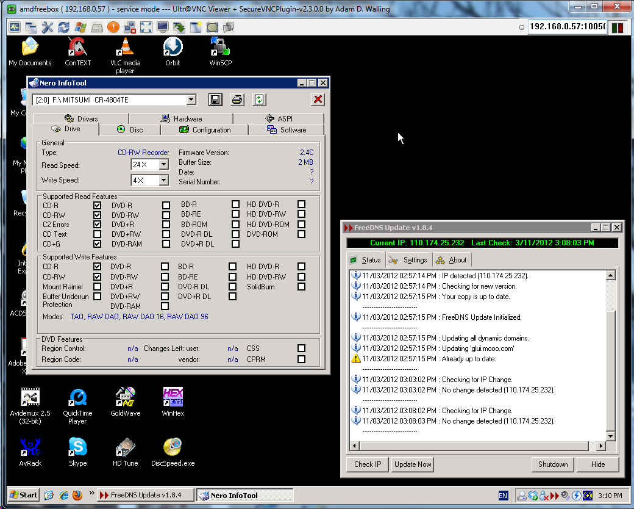Toggle Buffer Underrun Protection checkbox
This screenshot has width=634, height=509.
(97, 297)
